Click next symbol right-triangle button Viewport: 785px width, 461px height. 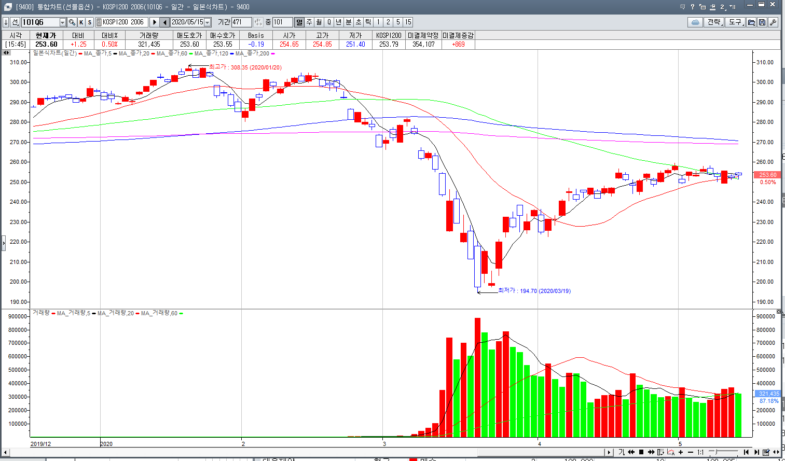click(154, 22)
